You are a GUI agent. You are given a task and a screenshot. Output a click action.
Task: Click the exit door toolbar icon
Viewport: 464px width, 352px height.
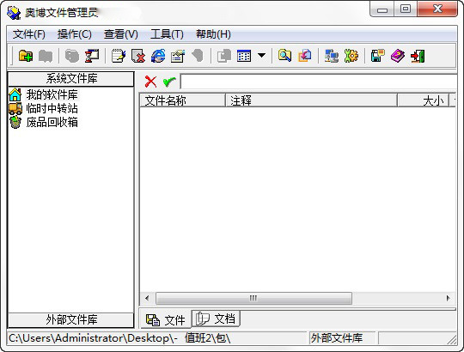[418, 56]
